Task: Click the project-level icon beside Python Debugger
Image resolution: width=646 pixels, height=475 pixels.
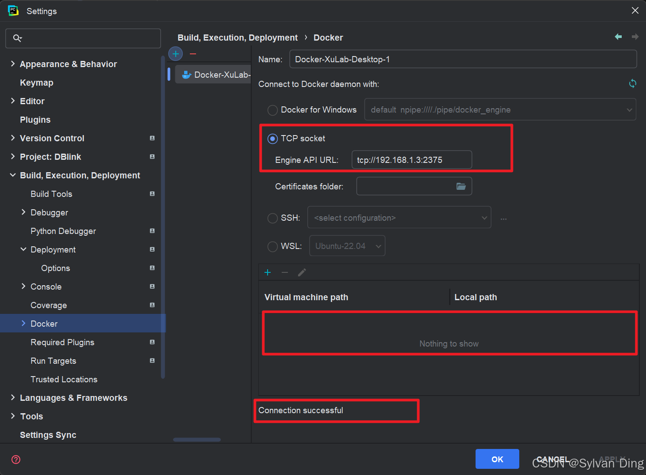Action: coord(152,231)
